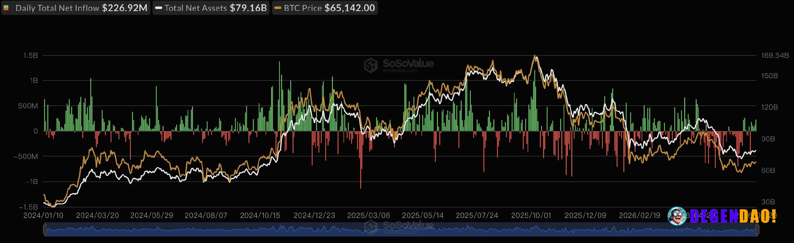Click the tallest green inflow bar near 2024/11
The height and width of the screenshot is (243, 794).
[x=279, y=96]
